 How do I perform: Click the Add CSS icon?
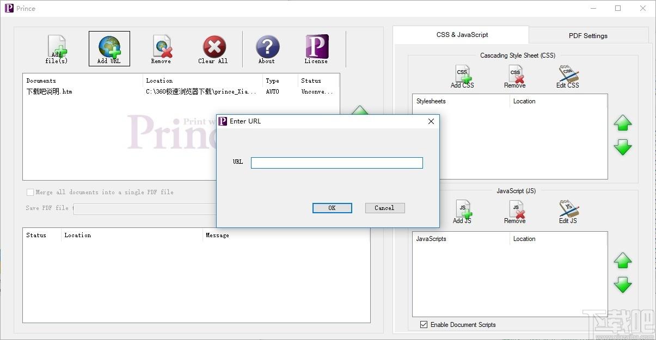pyautogui.click(x=462, y=77)
